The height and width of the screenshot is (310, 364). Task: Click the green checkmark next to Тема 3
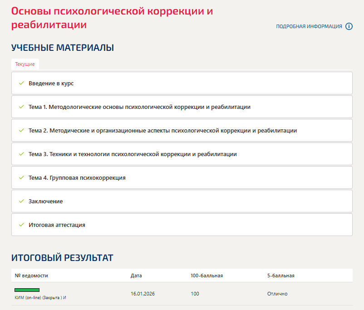(x=22, y=154)
